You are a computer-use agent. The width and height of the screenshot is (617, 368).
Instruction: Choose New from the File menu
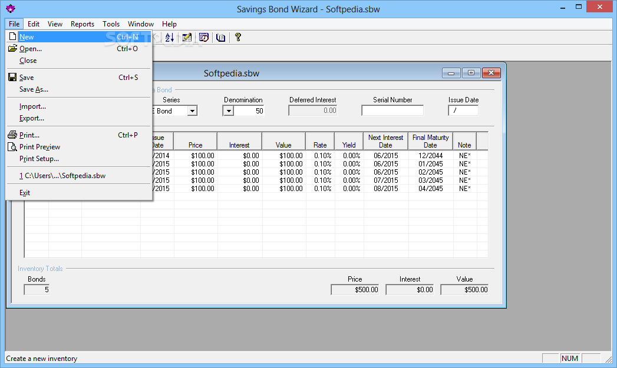pos(79,37)
